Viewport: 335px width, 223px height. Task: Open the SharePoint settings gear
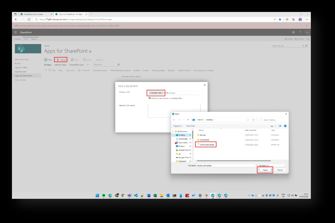pos(293,32)
